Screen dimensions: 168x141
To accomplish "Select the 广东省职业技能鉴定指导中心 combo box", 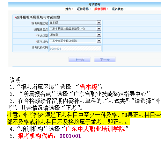I will point(75,29).
